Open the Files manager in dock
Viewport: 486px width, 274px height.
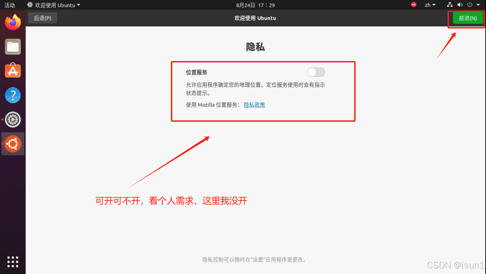[13, 47]
